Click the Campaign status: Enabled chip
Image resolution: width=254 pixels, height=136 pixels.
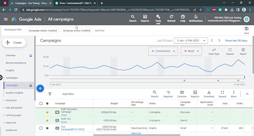click(x=43, y=31)
